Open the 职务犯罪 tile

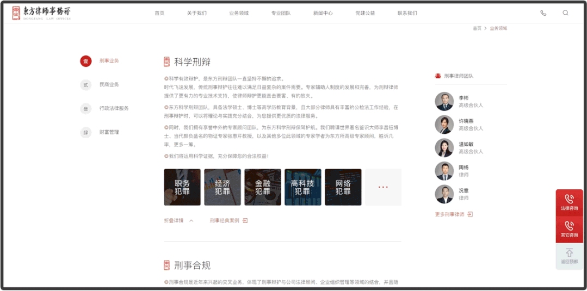[x=182, y=187]
